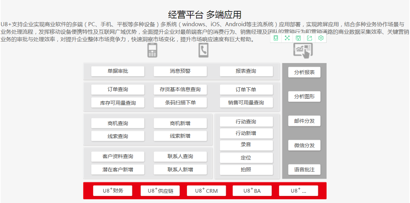Click the 订单查询 box
The width and height of the screenshot is (410, 203).
pos(118,90)
